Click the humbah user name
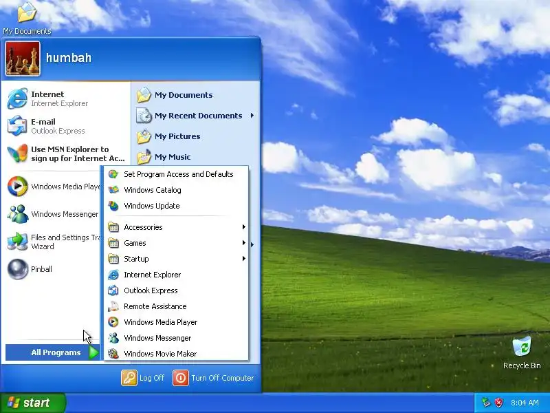 pyautogui.click(x=69, y=58)
